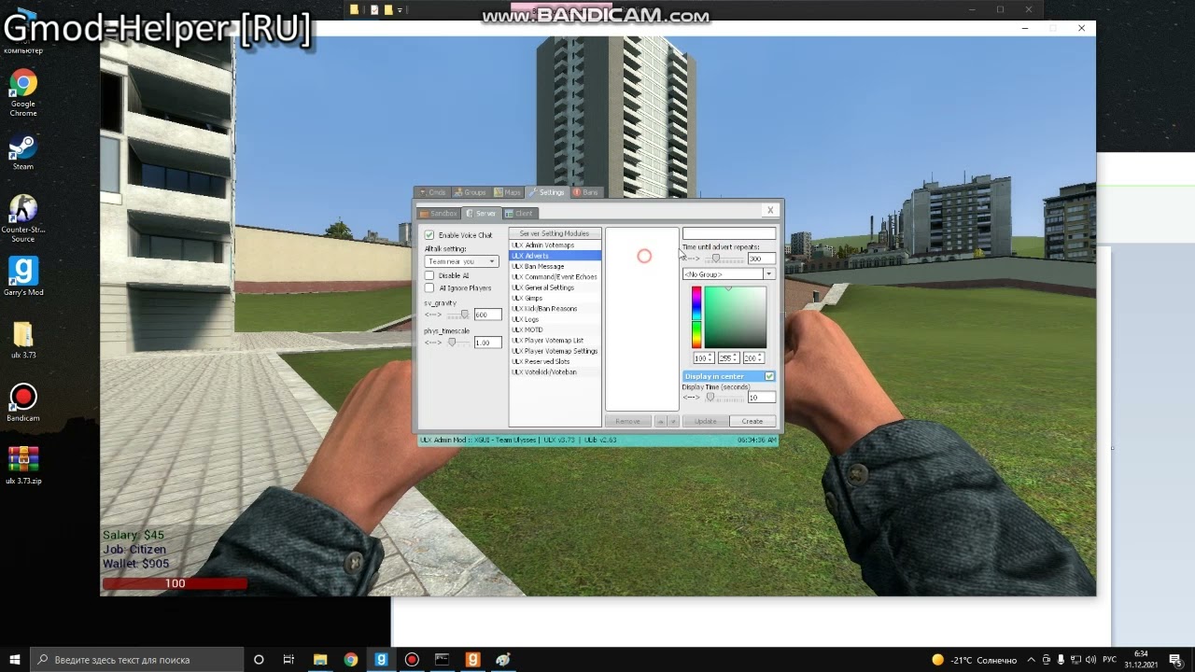
Task: Open the Maps tab in ULX menu
Action: [x=508, y=192]
